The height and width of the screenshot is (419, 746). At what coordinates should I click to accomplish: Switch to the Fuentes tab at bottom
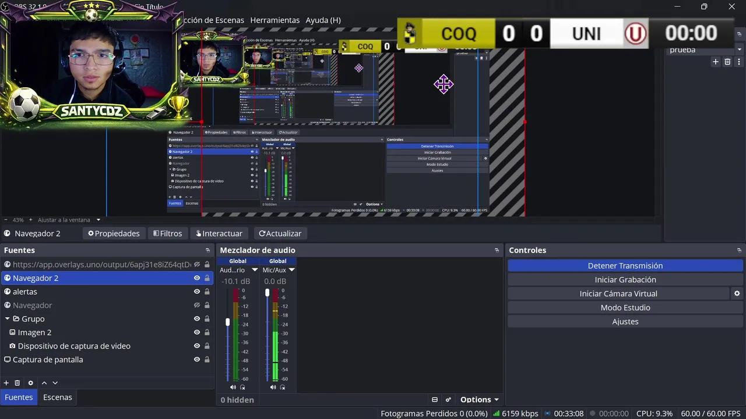19,397
